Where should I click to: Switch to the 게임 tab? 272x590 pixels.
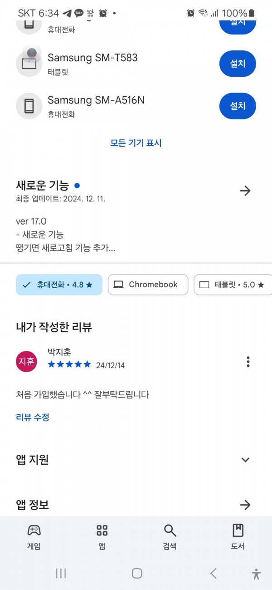[34, 537]
